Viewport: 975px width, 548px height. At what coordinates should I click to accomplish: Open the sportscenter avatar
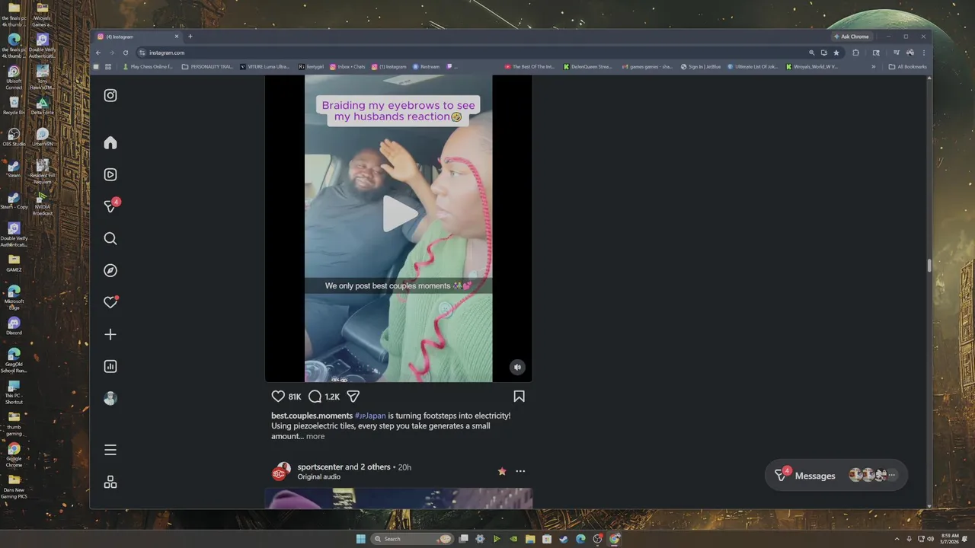(x=281, y=472)
